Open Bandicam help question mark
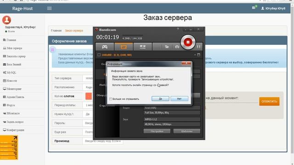This screenshot has width=294, height=165. [178, 29]
